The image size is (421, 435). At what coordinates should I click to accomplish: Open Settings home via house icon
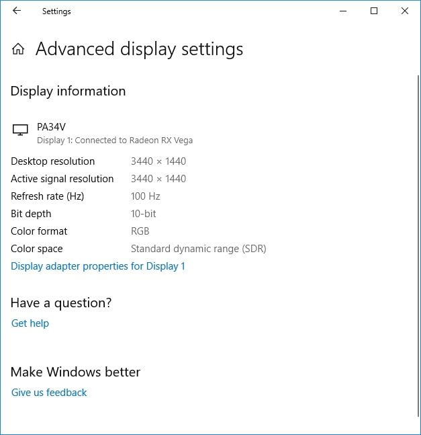click(x=18, y=49)
